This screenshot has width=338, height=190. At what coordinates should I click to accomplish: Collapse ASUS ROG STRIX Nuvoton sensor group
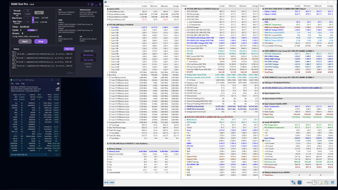click(183, 117)
